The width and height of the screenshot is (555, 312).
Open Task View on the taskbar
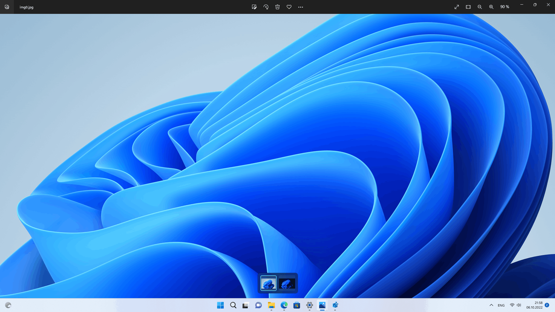tap(246, 305)
